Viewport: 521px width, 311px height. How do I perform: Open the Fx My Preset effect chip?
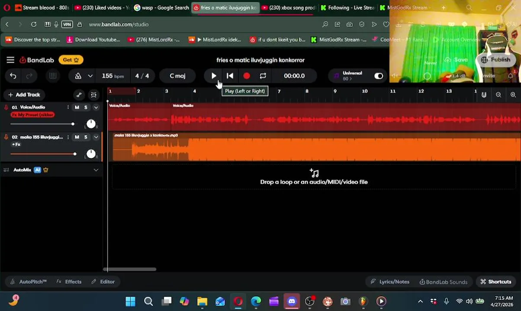(32, 115)
